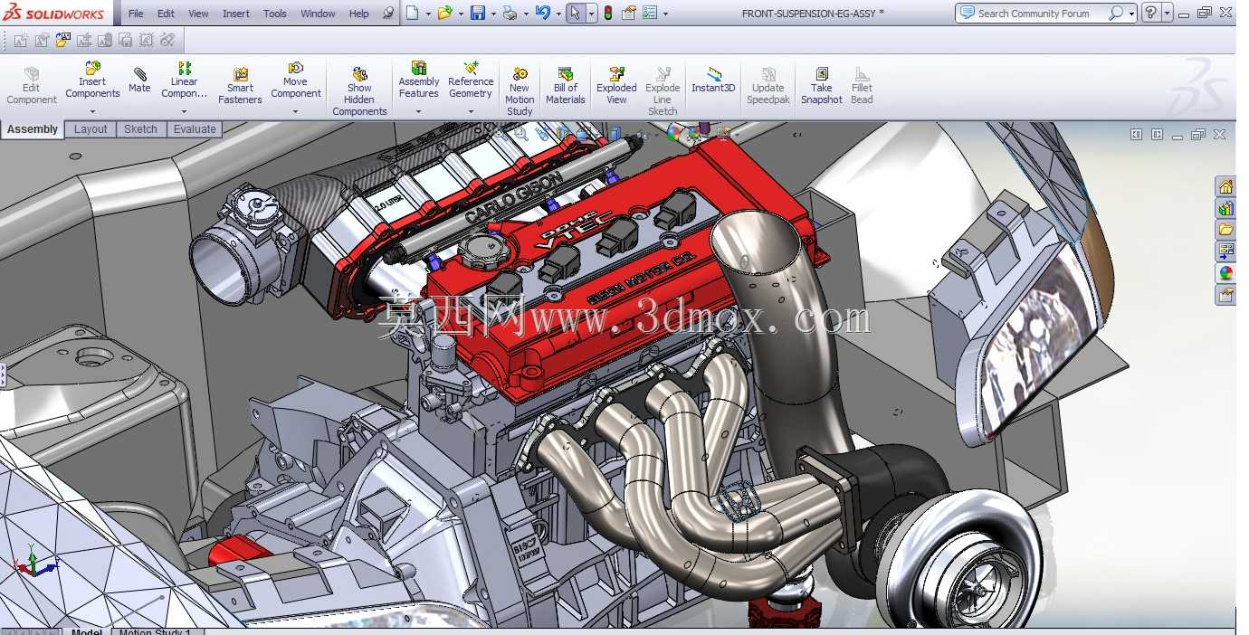The width and height of the screenshot is (1249, 635).
Task: Create a New Motion Study
Action: point(520,91)
